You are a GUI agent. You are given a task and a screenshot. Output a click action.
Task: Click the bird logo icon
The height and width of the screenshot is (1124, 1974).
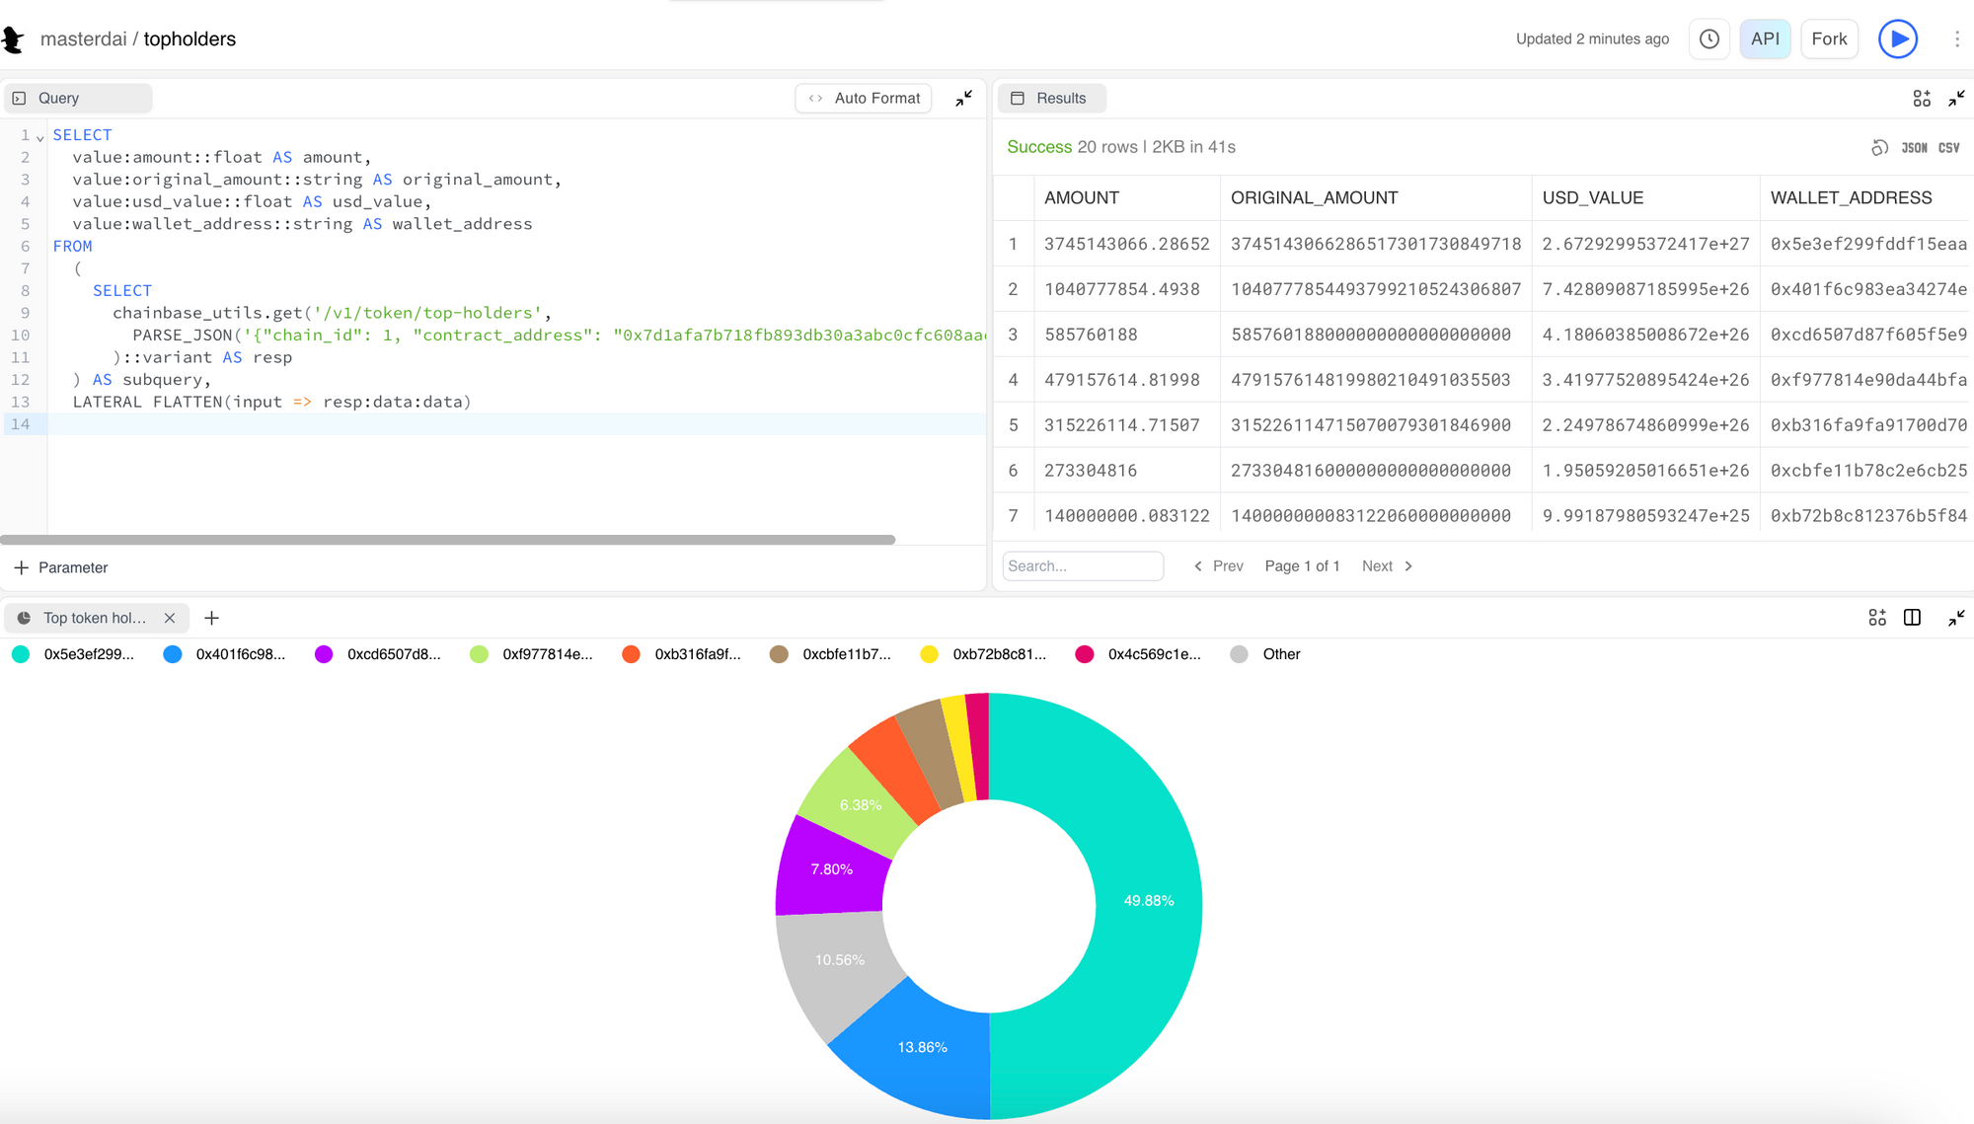pyautogui.click(x=13, y=39)
